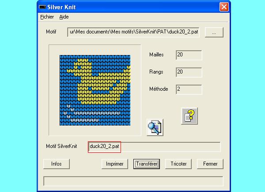Select the Rangs value field
265x192 pixels.
pyautogui.click(x=189, y=72)
